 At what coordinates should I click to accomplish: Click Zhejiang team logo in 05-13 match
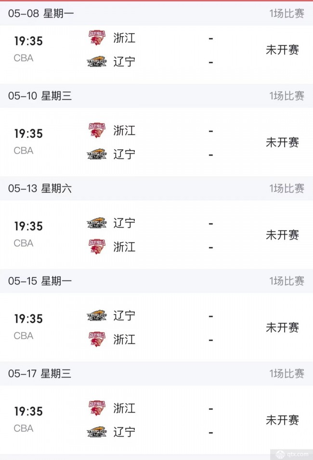97,247
